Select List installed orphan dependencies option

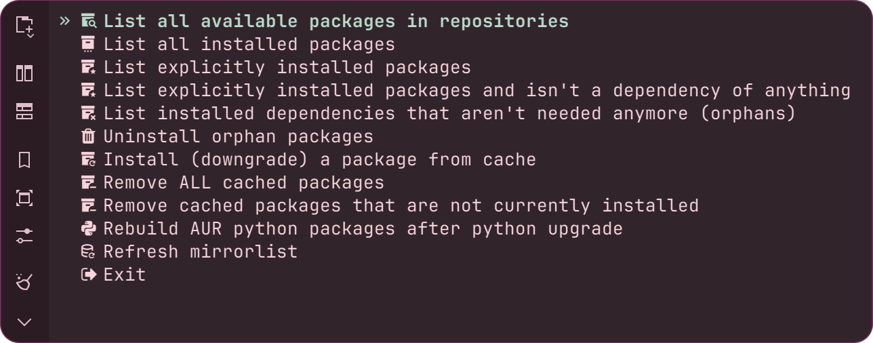point(438,114)
